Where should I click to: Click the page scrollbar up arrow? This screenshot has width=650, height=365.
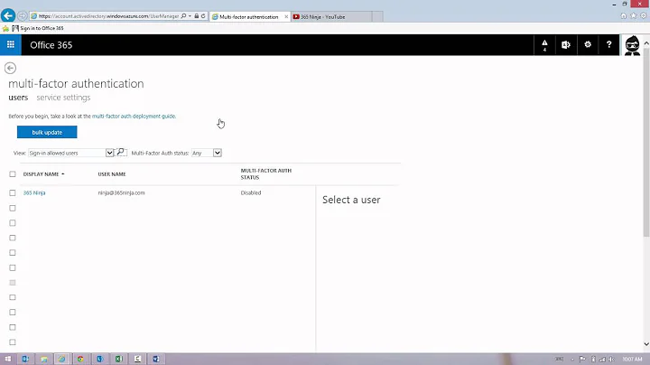coord(646,42)
